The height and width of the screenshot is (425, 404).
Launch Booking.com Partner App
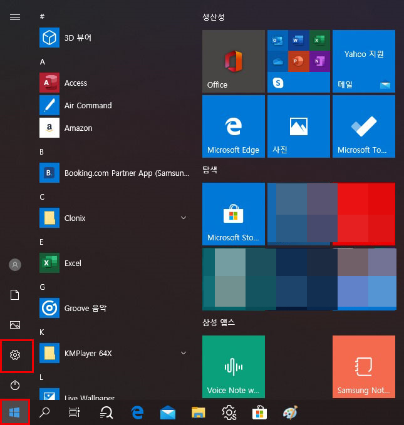(x=115, y=173)
